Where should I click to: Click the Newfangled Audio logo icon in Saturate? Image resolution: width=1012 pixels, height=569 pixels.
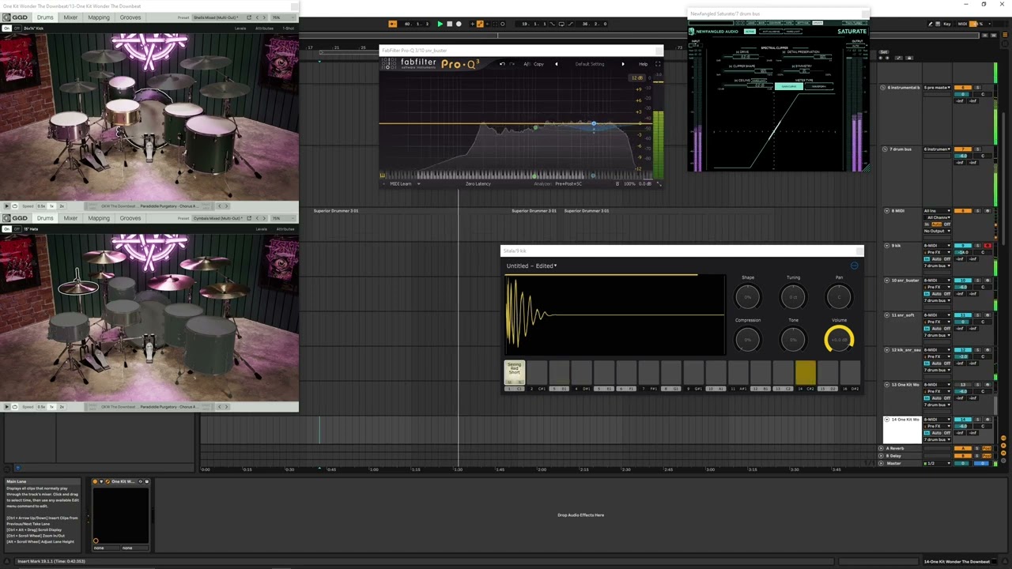[x=691, y=32]
